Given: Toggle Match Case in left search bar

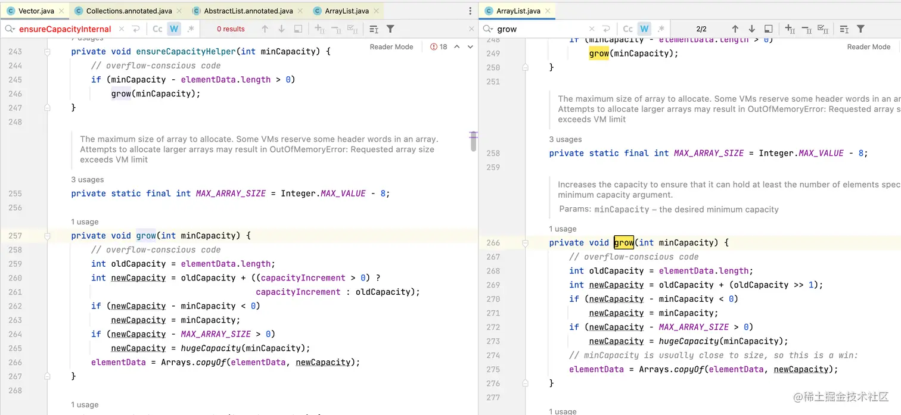Looking at the screenshot, I should (157, 29).
